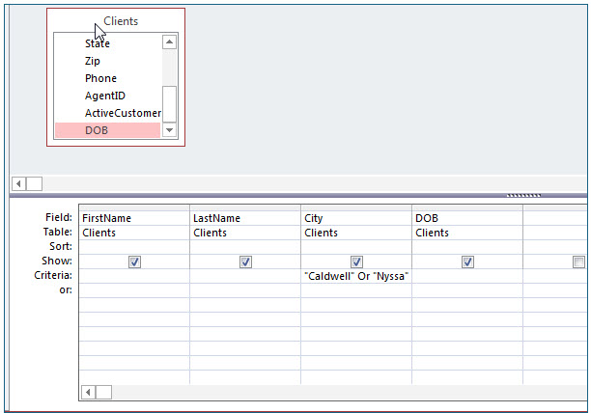Select the Zip field in Clients list
The width and height of the screenshot is (591, 413).
click(x=108, y=61)
